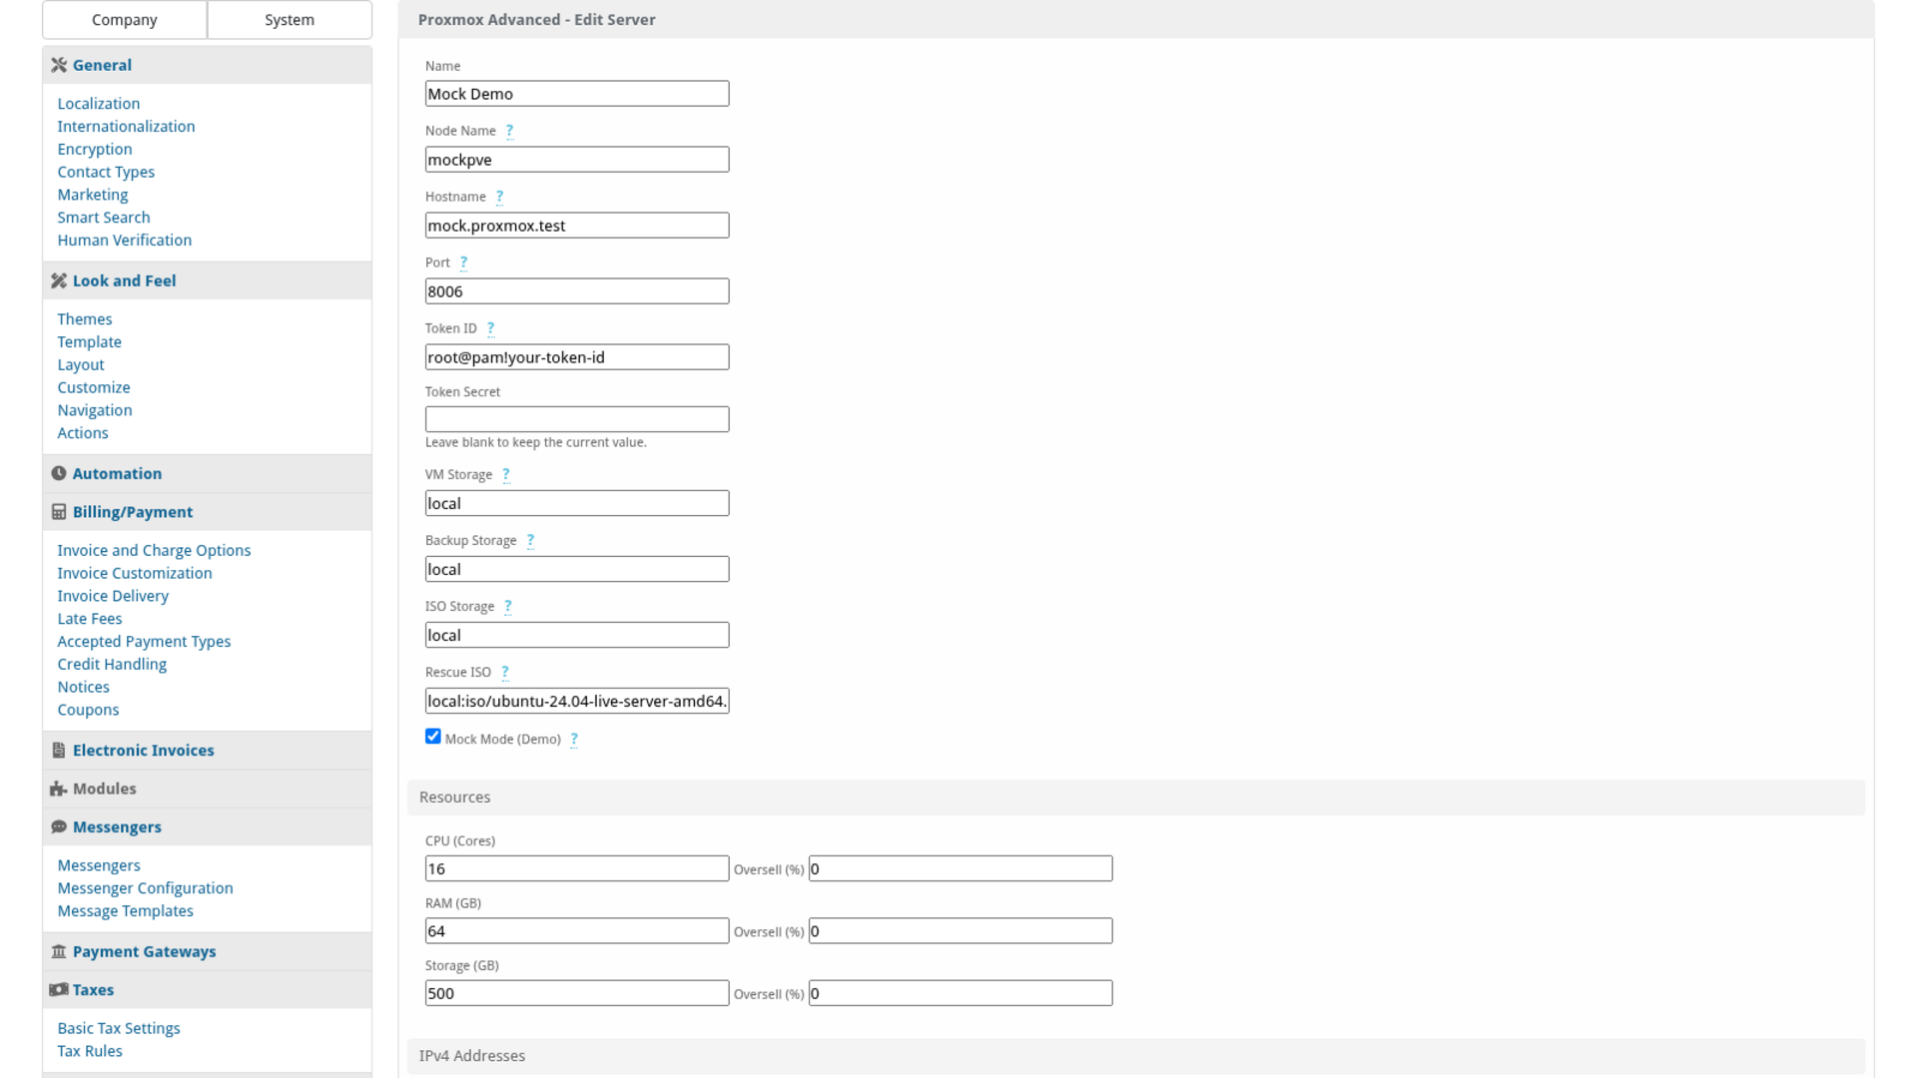The height and width of the screenshot is (1078, 1917).
Task: Open Credit Handling settings
Action: pyautogui.click(x=112, y=665)
